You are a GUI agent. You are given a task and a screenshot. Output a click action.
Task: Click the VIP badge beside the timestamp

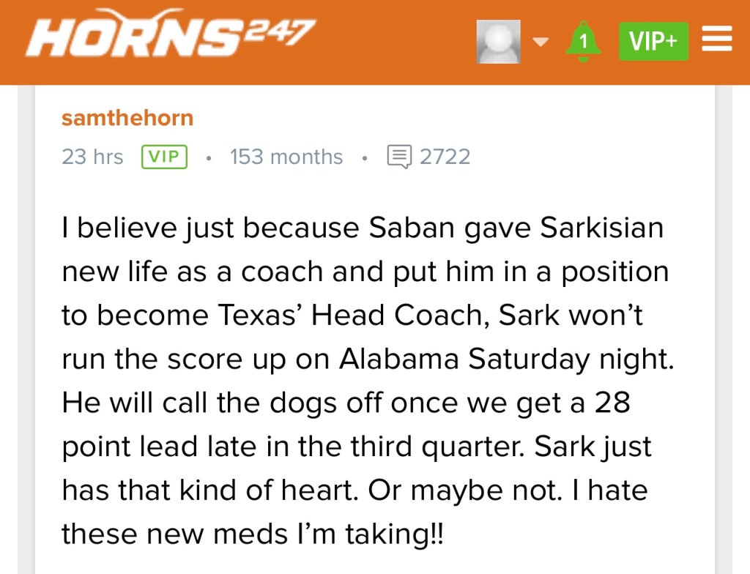pos(164,157)
